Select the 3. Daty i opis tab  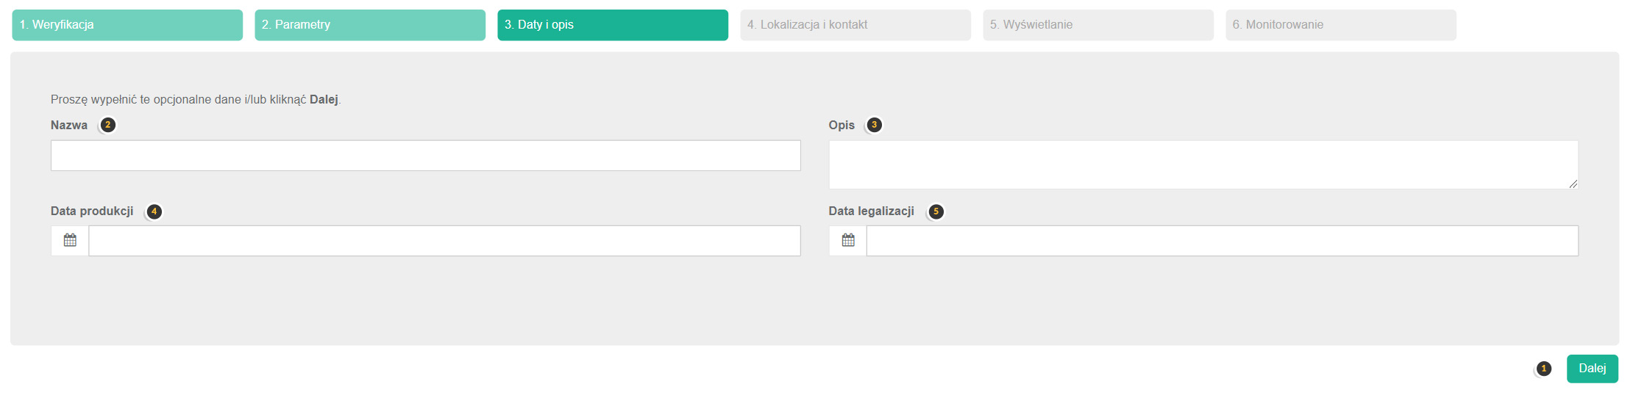[613, 25]
